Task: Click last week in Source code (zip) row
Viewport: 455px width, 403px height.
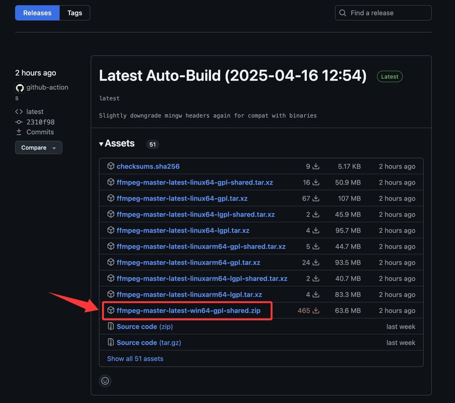Action: [x=401, y=326]
